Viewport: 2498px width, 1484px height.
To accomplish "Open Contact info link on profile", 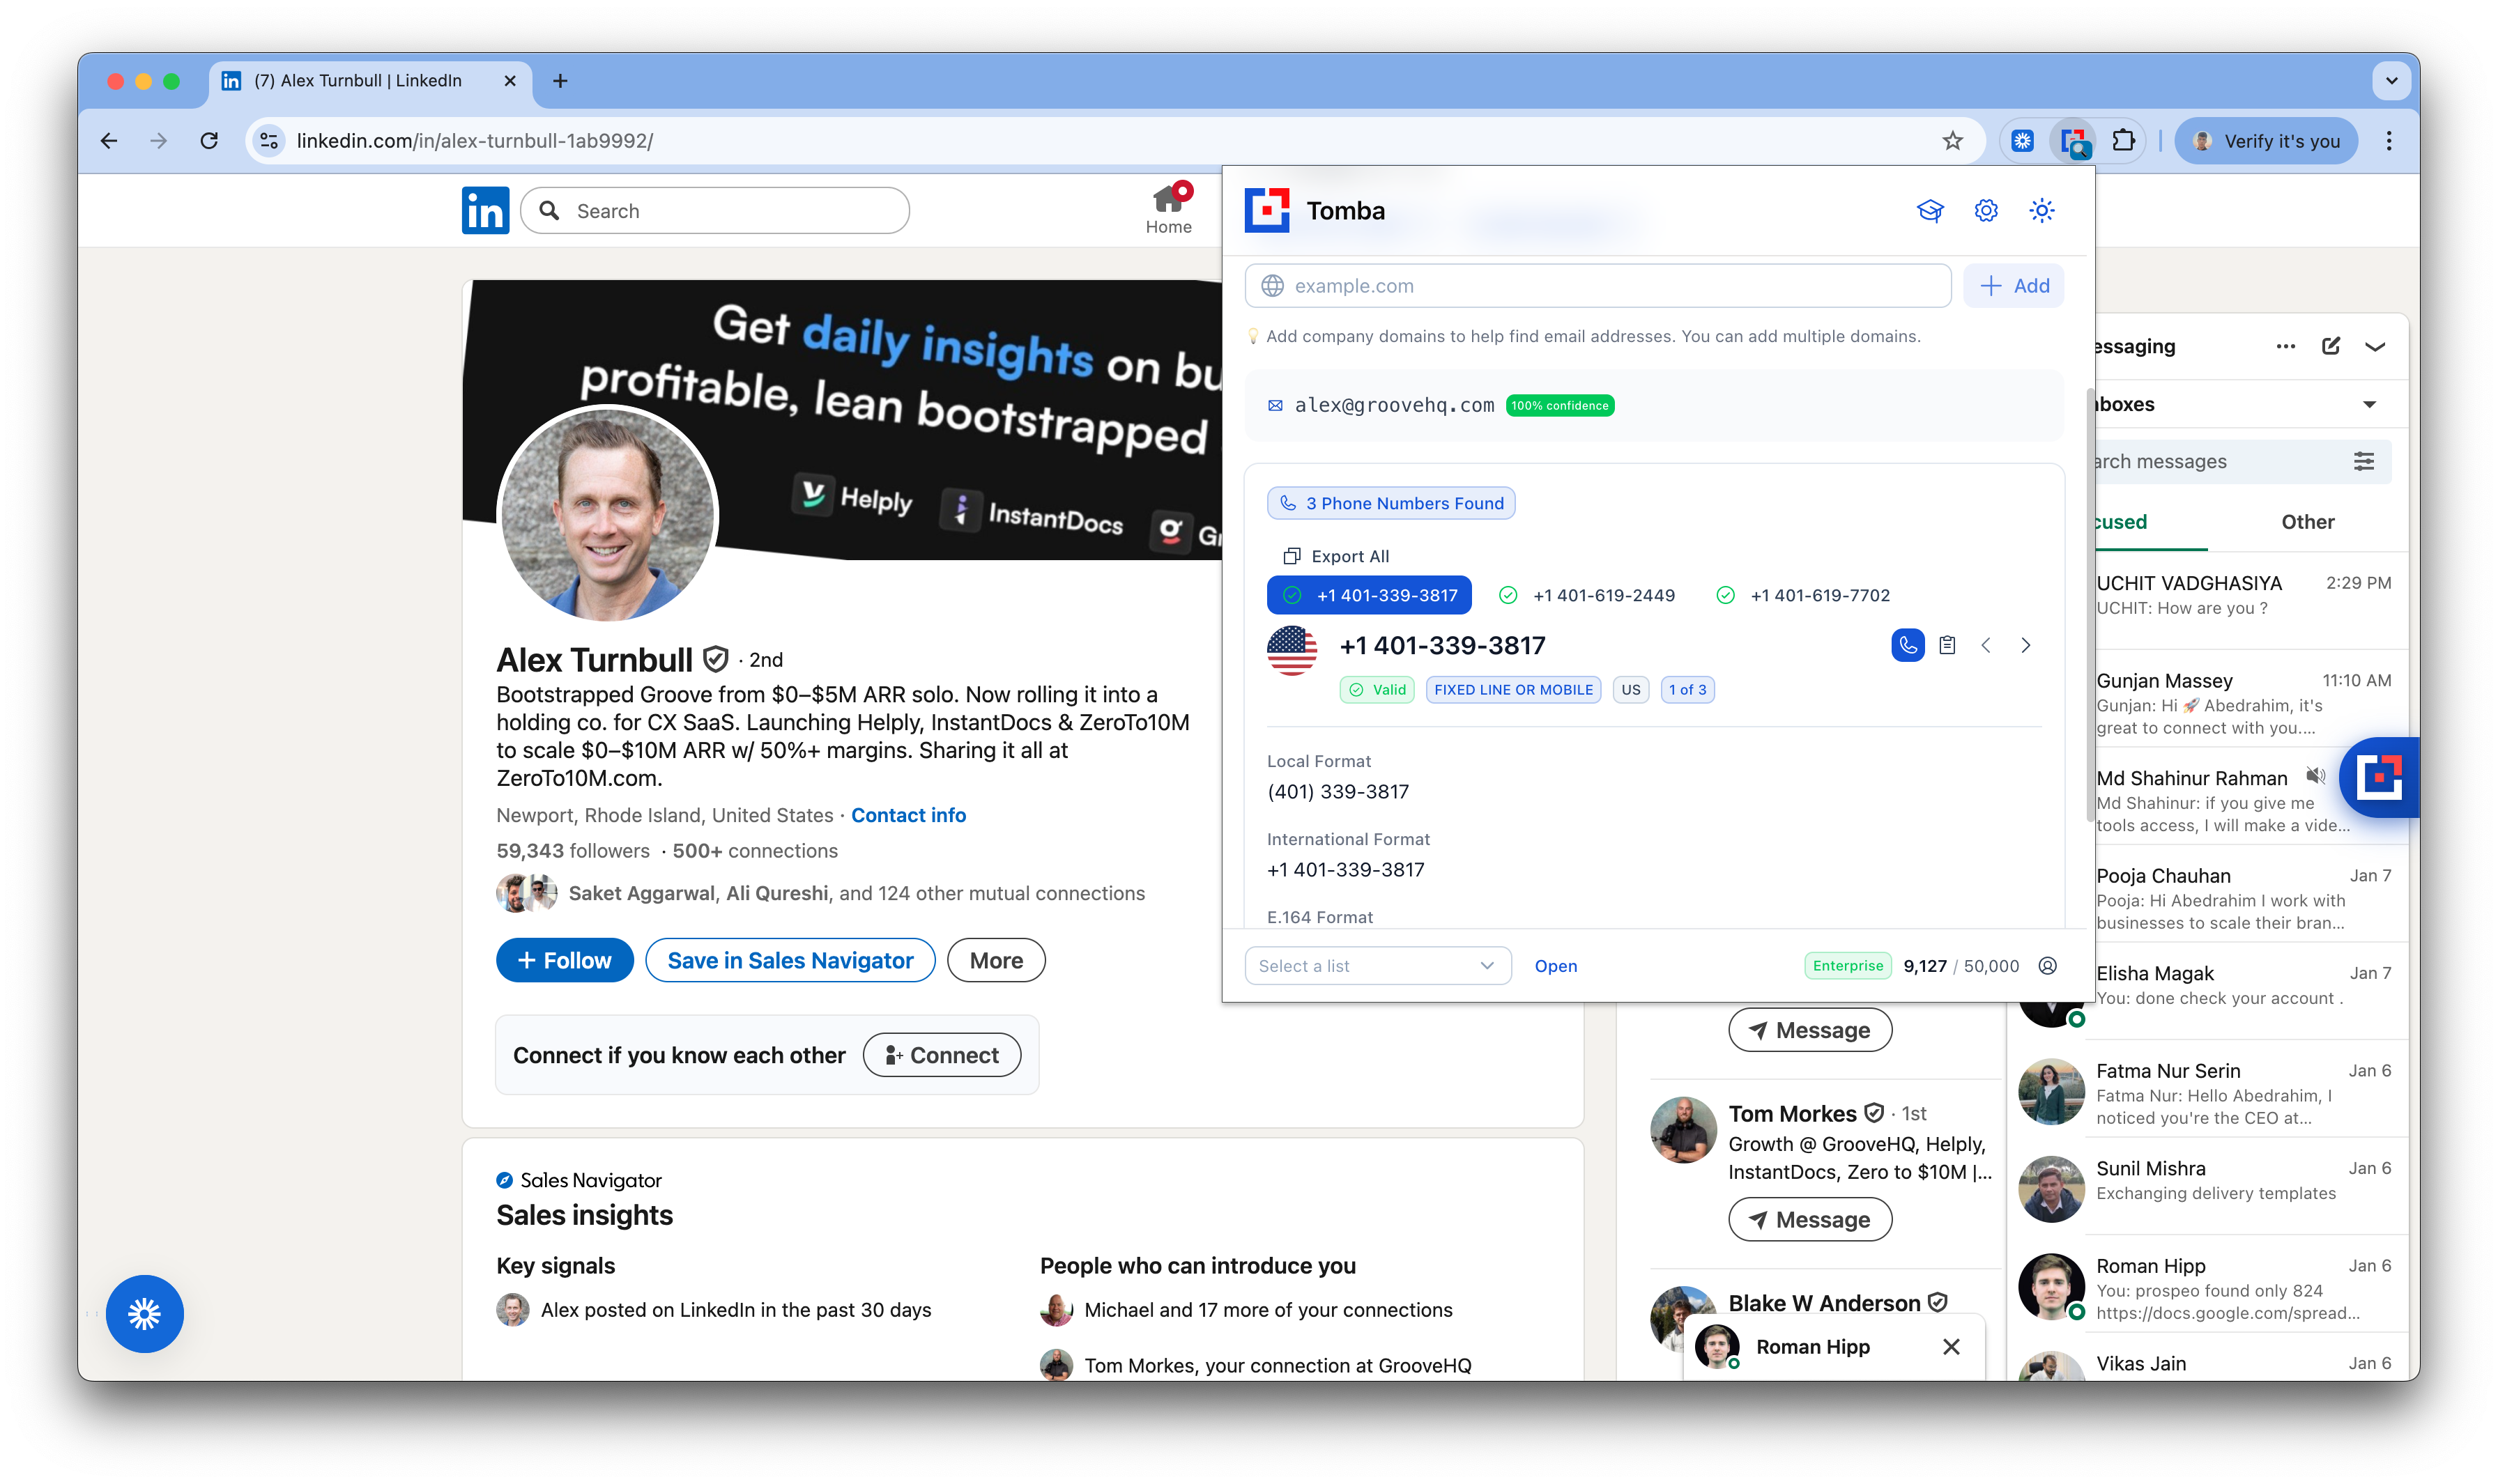I will (908, 815).
